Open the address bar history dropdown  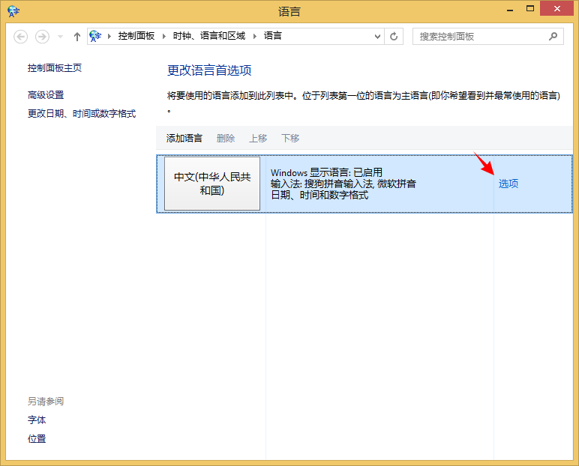377,36
